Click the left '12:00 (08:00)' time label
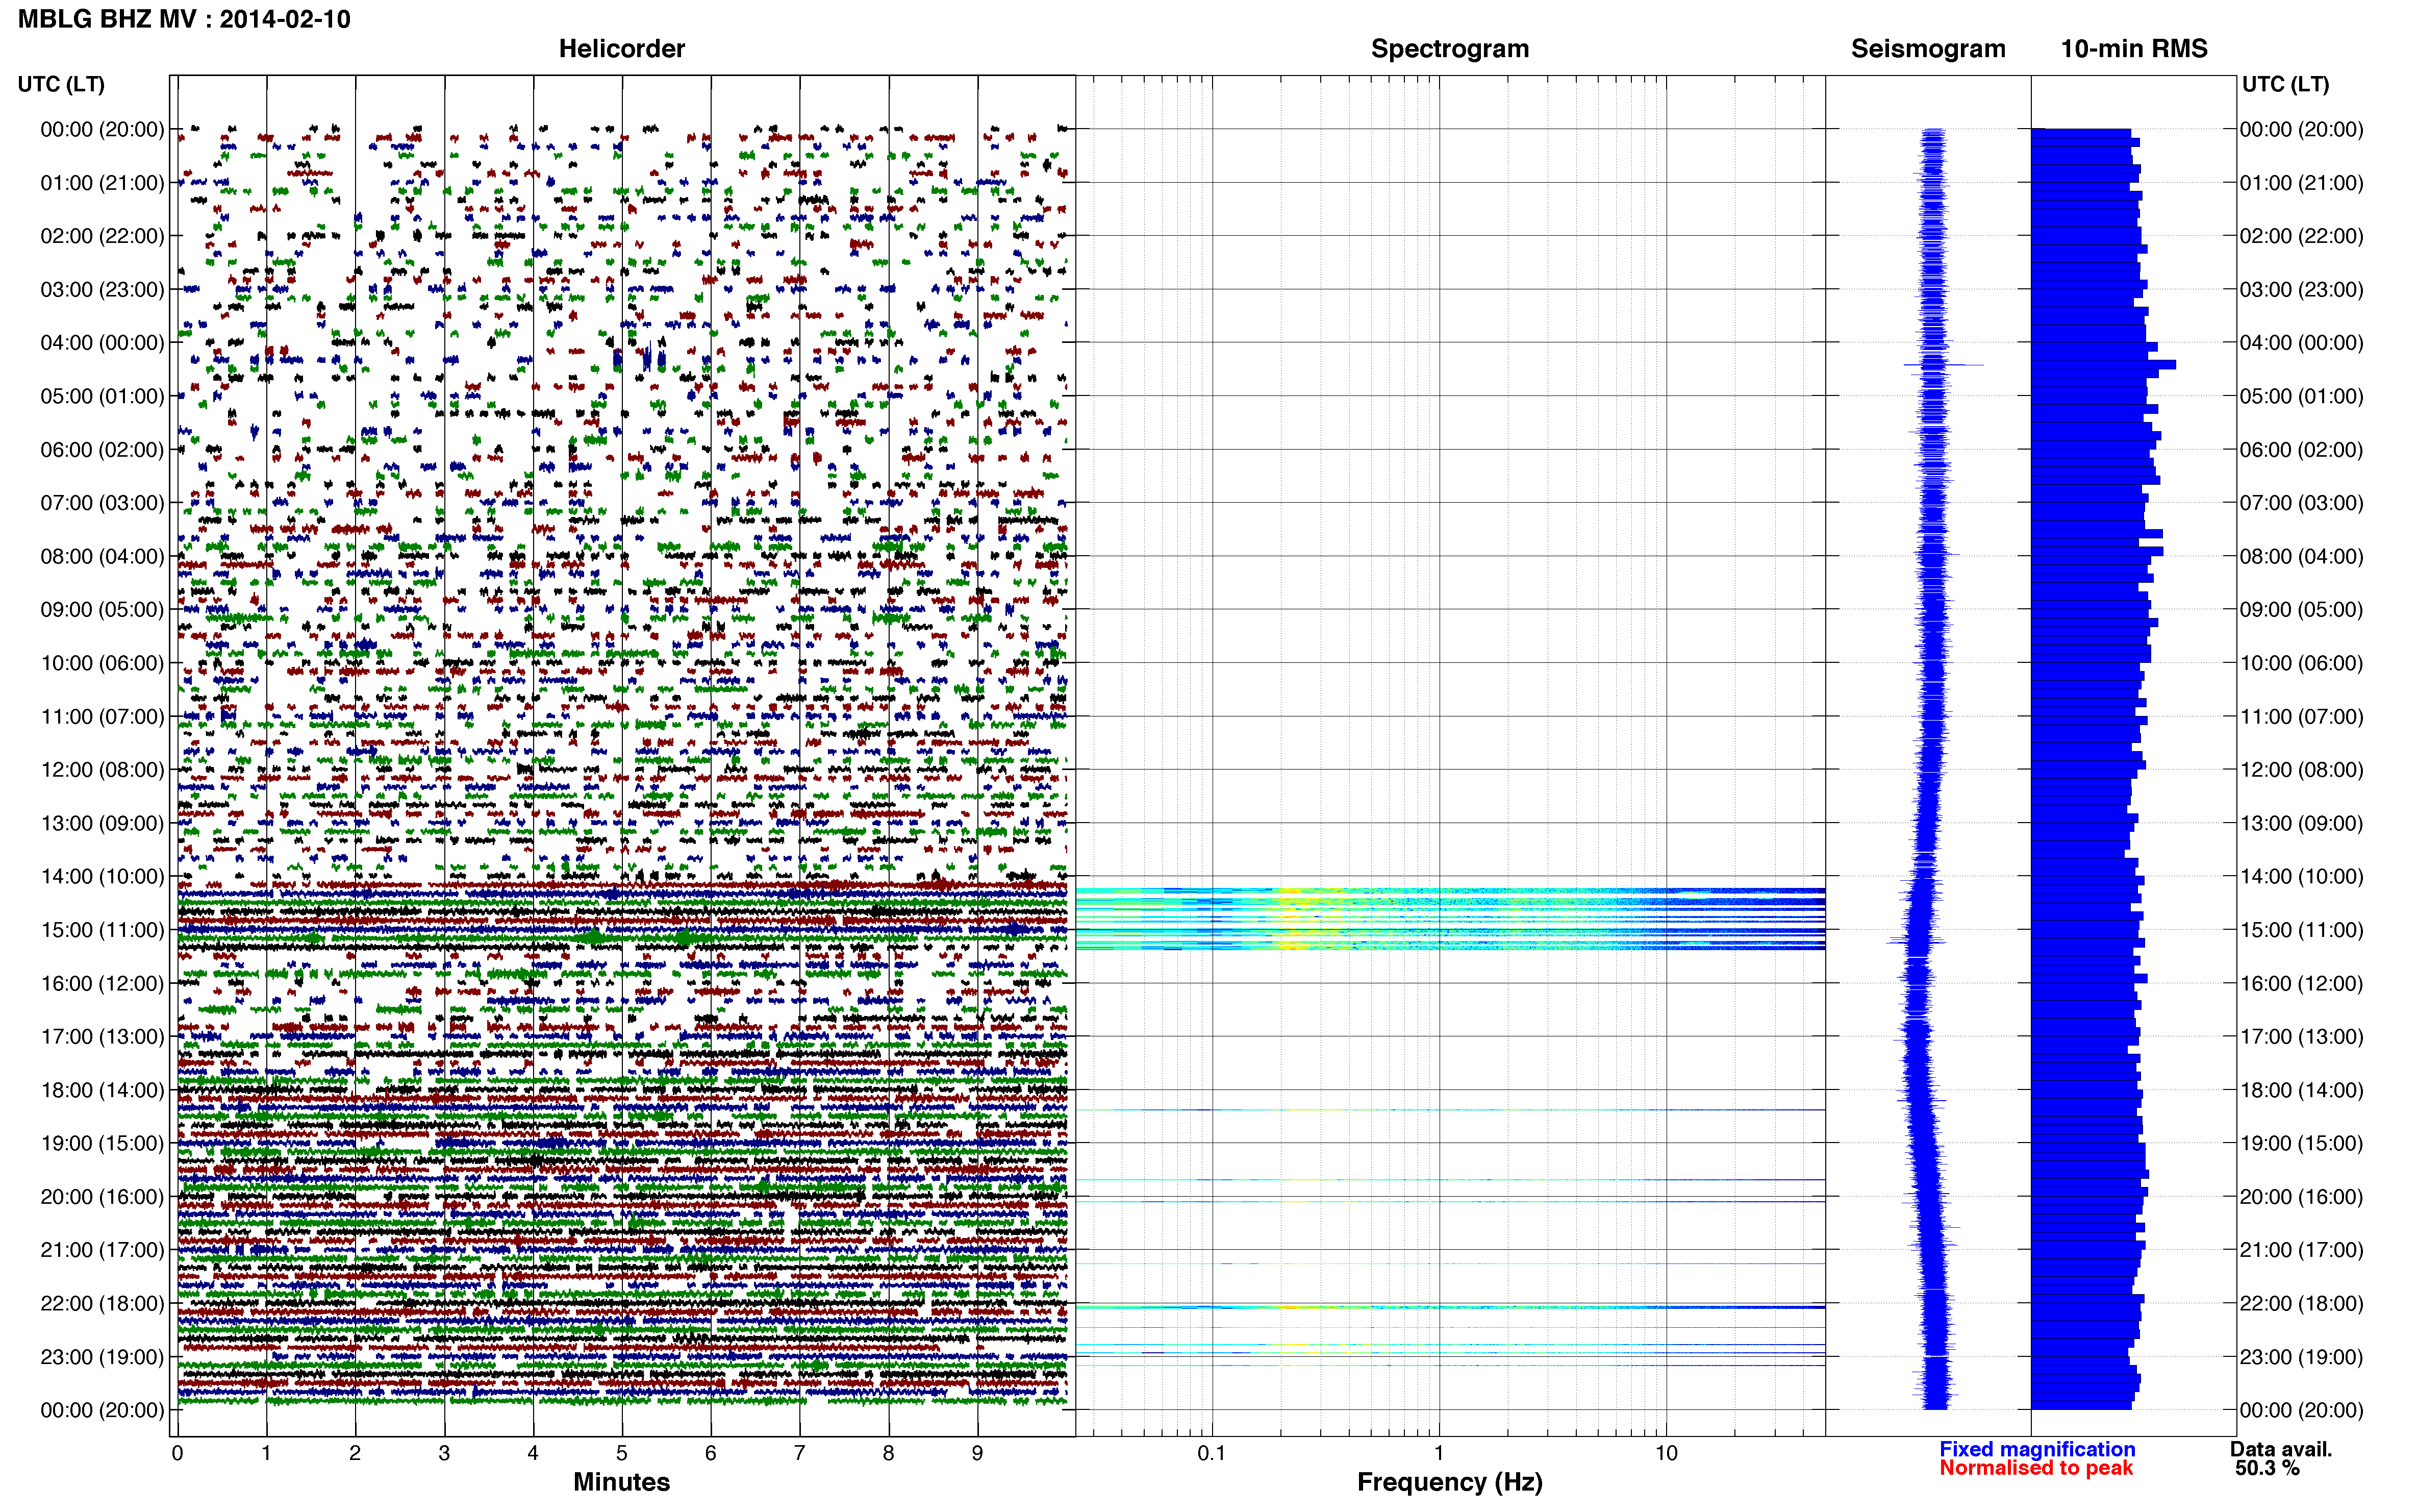The height and width of the screenshot is (1512, 2418). point(102,770)
